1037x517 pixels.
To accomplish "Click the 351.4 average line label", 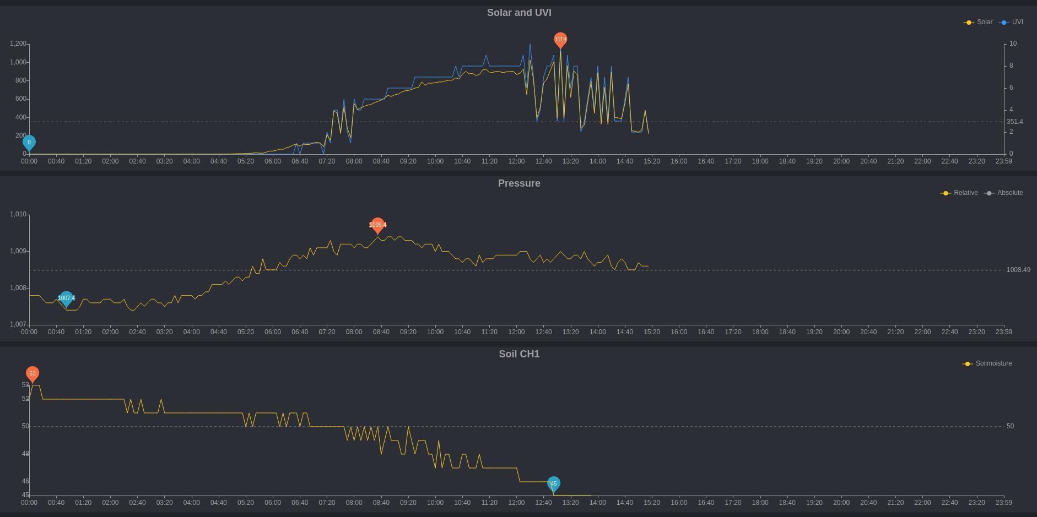I will pos(1014,122).
